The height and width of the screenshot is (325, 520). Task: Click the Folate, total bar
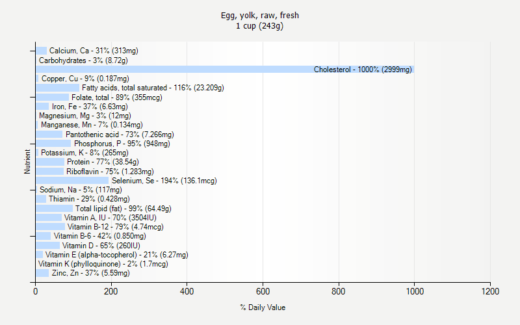[53, 97]
